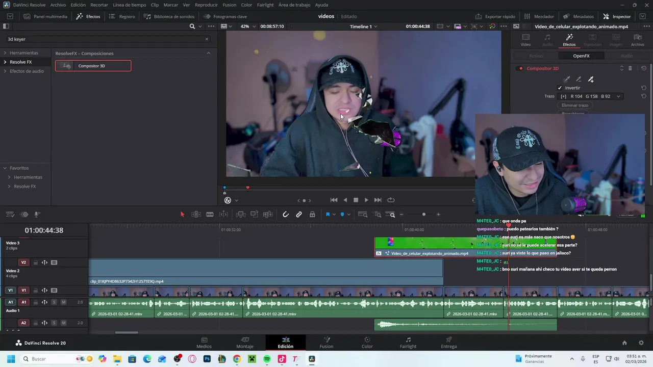The image size is (653, 367).
Task: Reset the Compositor 3D effect
Action: [644, 68]
